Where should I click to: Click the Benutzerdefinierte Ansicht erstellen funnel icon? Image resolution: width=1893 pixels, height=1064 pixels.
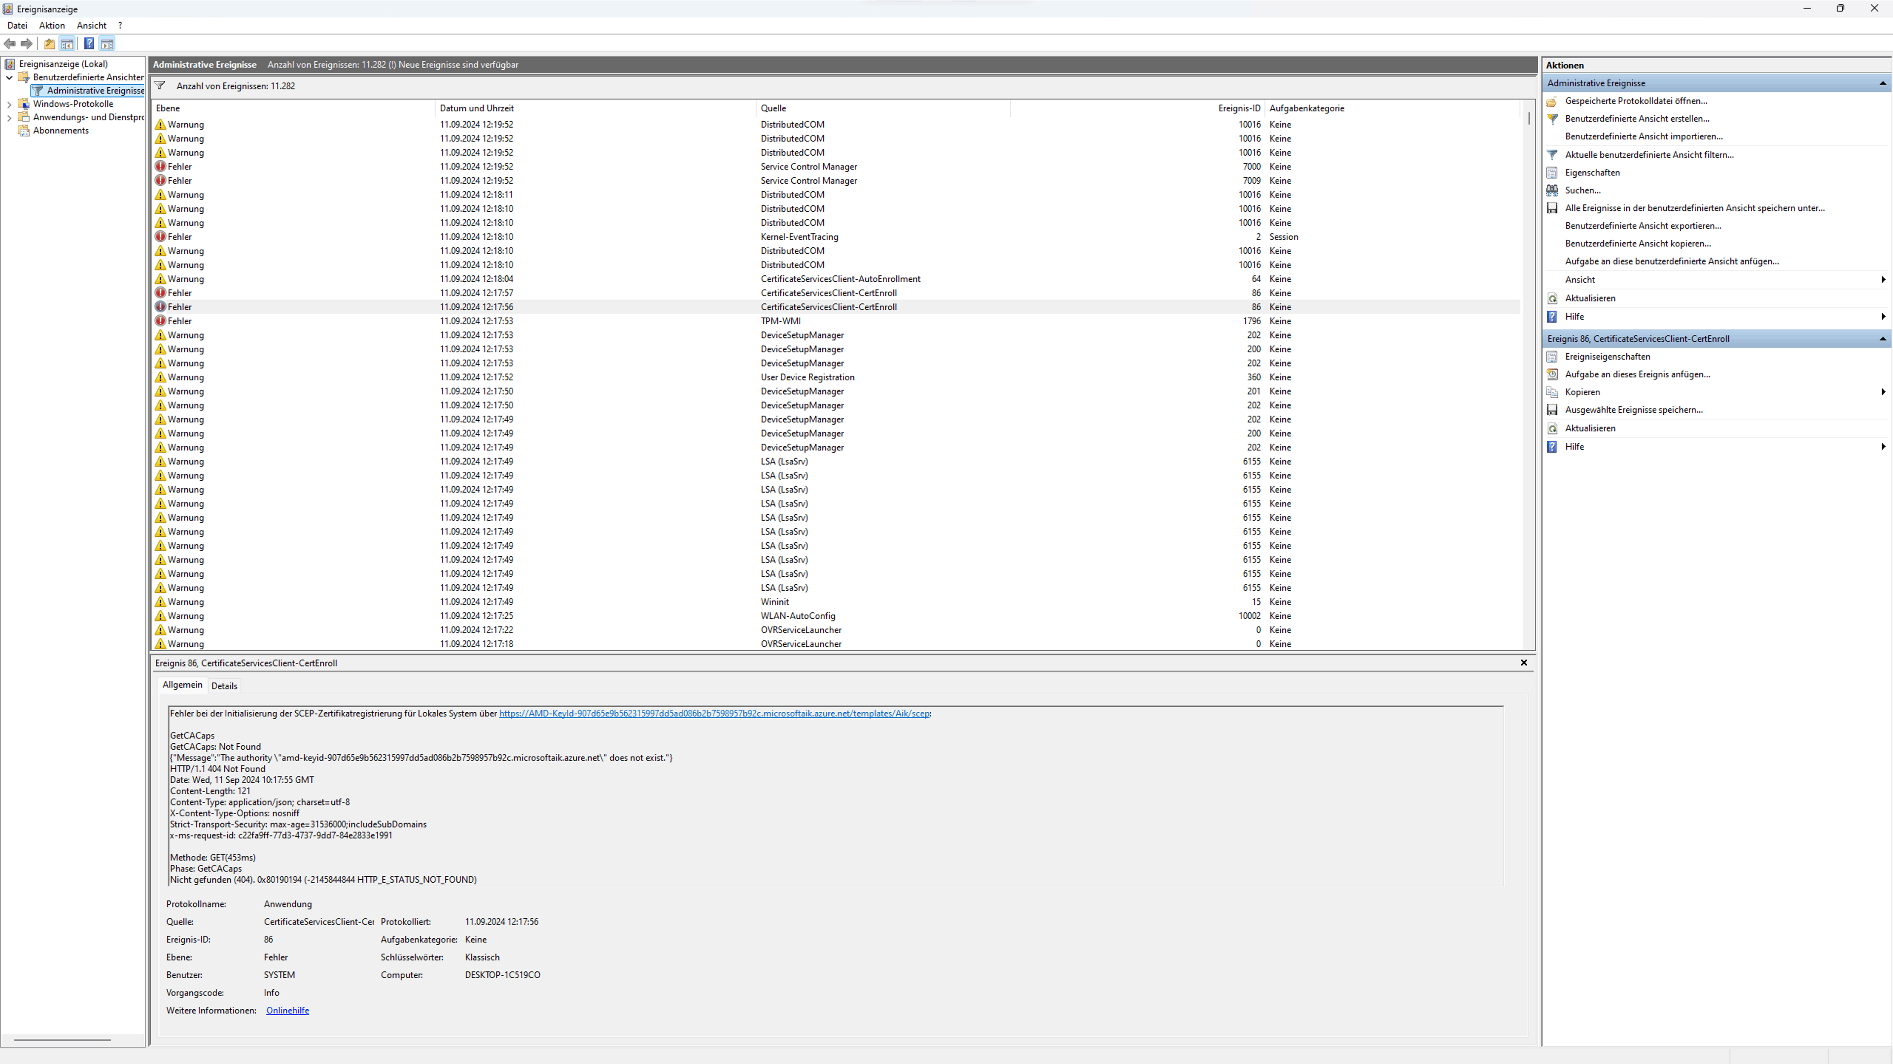coord(1552,119)
